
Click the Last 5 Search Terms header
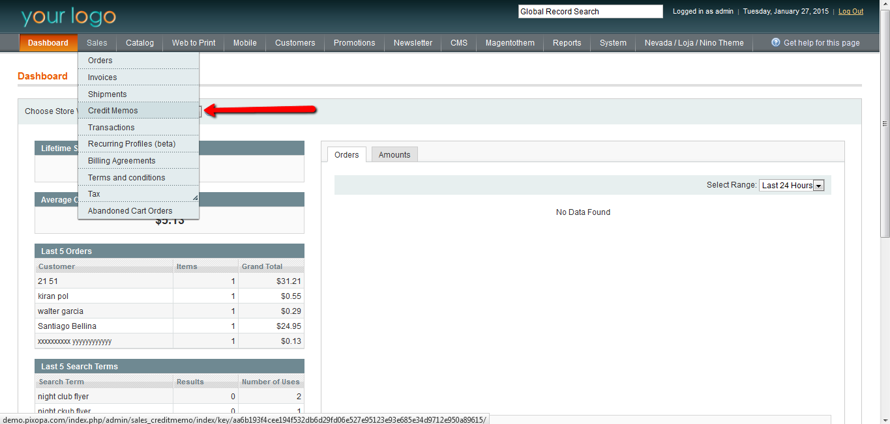pyautogui.click(x=170, y=367)
